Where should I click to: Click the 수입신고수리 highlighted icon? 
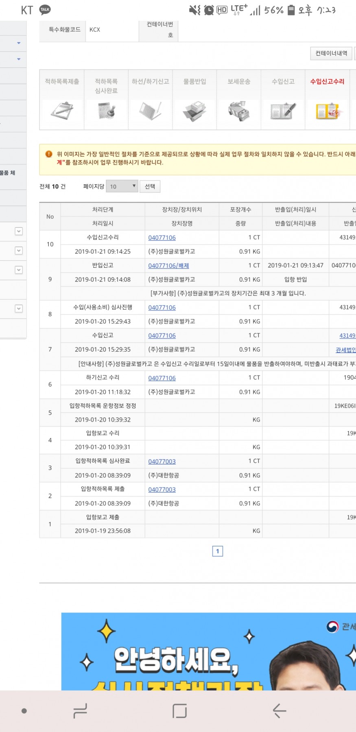(327, 111)
